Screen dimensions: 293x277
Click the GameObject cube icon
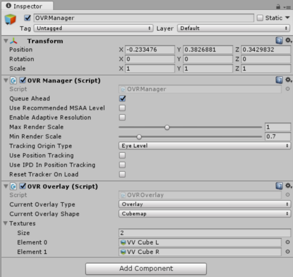10,19
